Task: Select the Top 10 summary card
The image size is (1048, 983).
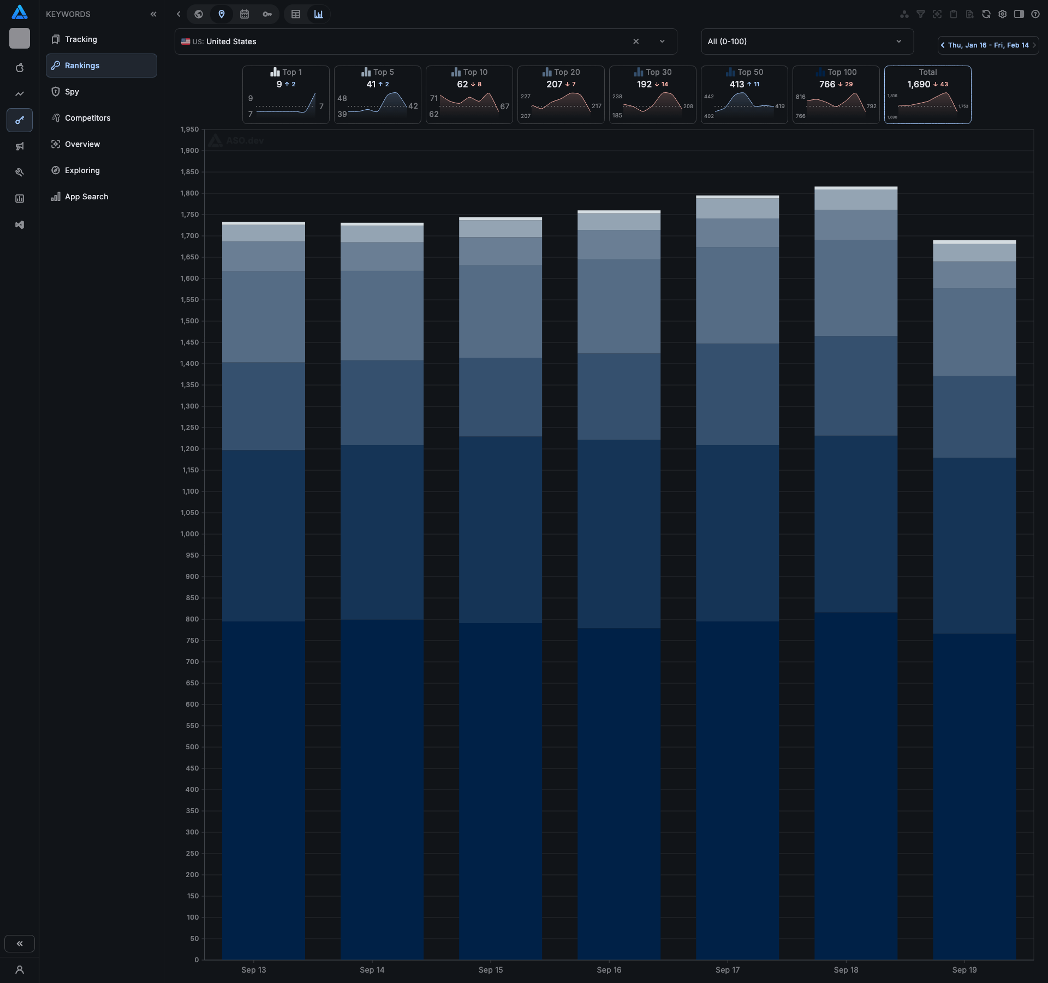Action: pos(469,94)
